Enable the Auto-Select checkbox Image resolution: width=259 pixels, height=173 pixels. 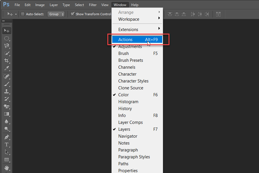tap(23, 14)
